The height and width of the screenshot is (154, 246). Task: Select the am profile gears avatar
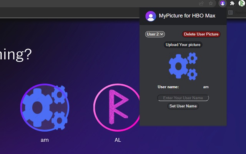point(45,107)
